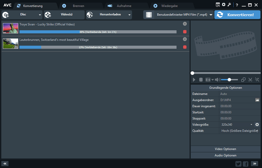Screen dimensions: 262x168
Task: Open the magic wand effects tool
Action: click(257, 80)
